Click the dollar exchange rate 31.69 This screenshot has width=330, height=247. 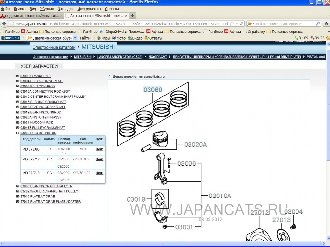point(301,38)
